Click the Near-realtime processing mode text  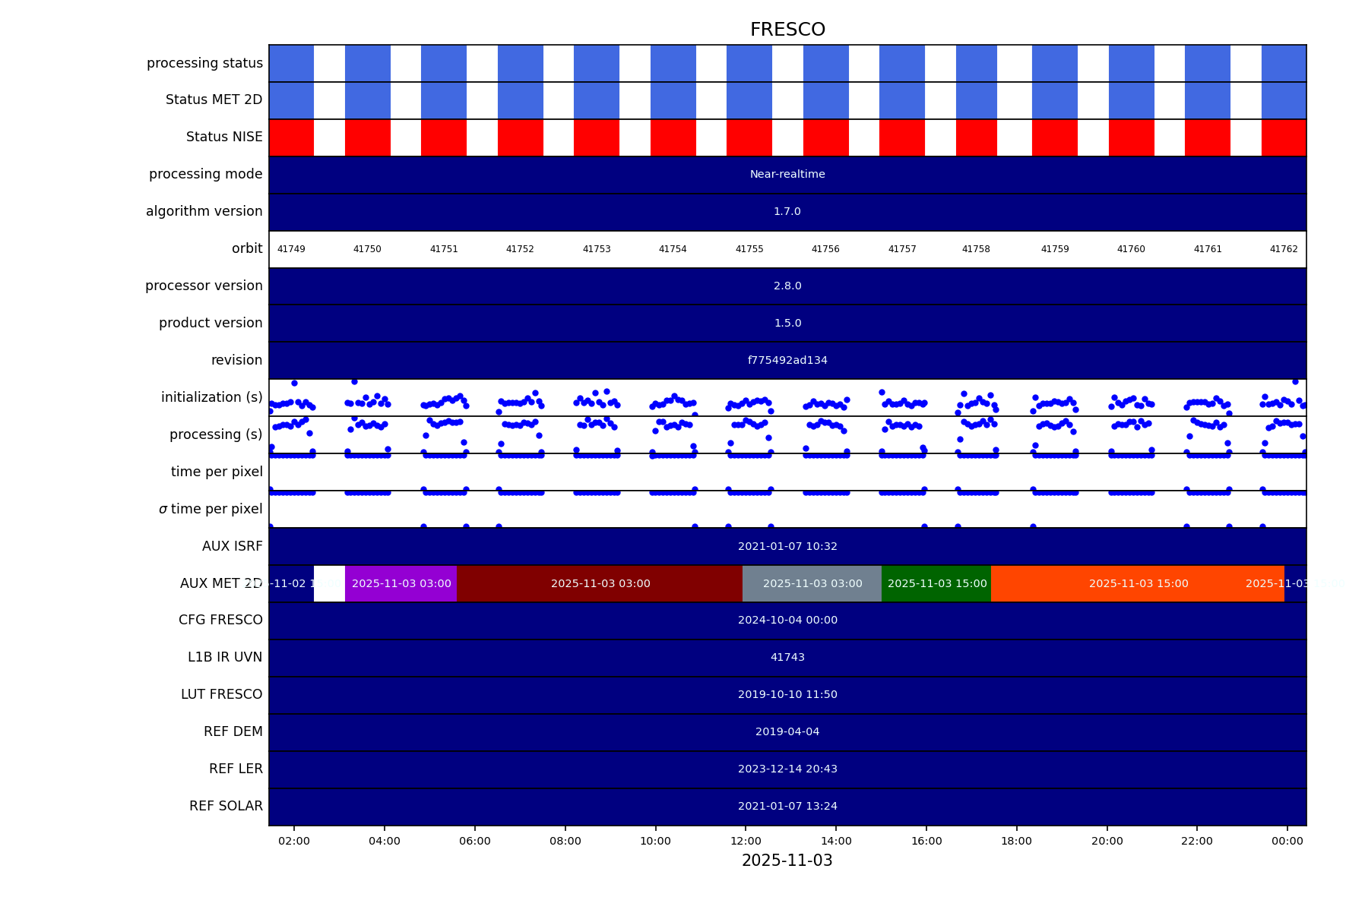pyautogui.click(x=787, y=175)
